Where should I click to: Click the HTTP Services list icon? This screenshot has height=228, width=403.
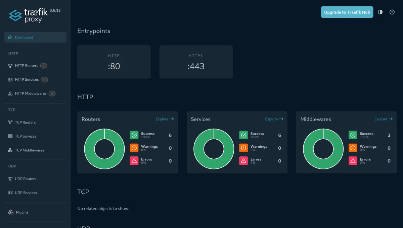(10, 80)
